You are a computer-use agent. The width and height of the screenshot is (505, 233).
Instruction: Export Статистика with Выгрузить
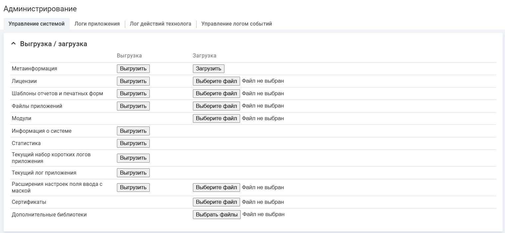pyautogui.click(x=133, y=143)
